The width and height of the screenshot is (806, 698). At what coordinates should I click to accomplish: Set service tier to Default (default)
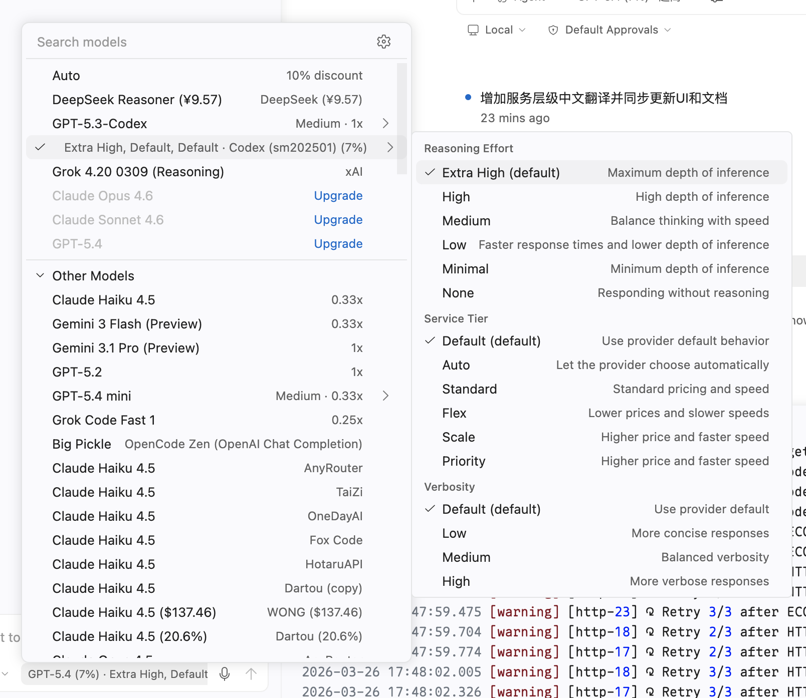click(601, 340)
